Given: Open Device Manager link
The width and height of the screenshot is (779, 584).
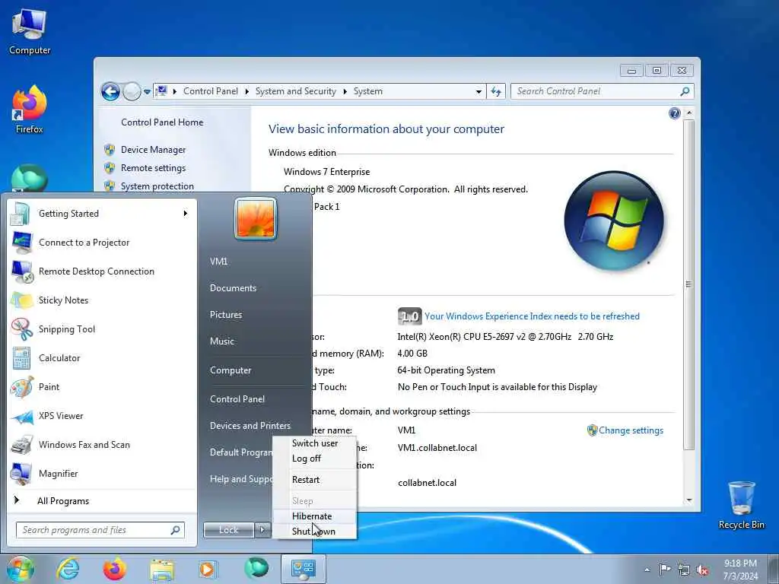Looking at the screenshot, I should pyautogui.click(x=153, y=150).
